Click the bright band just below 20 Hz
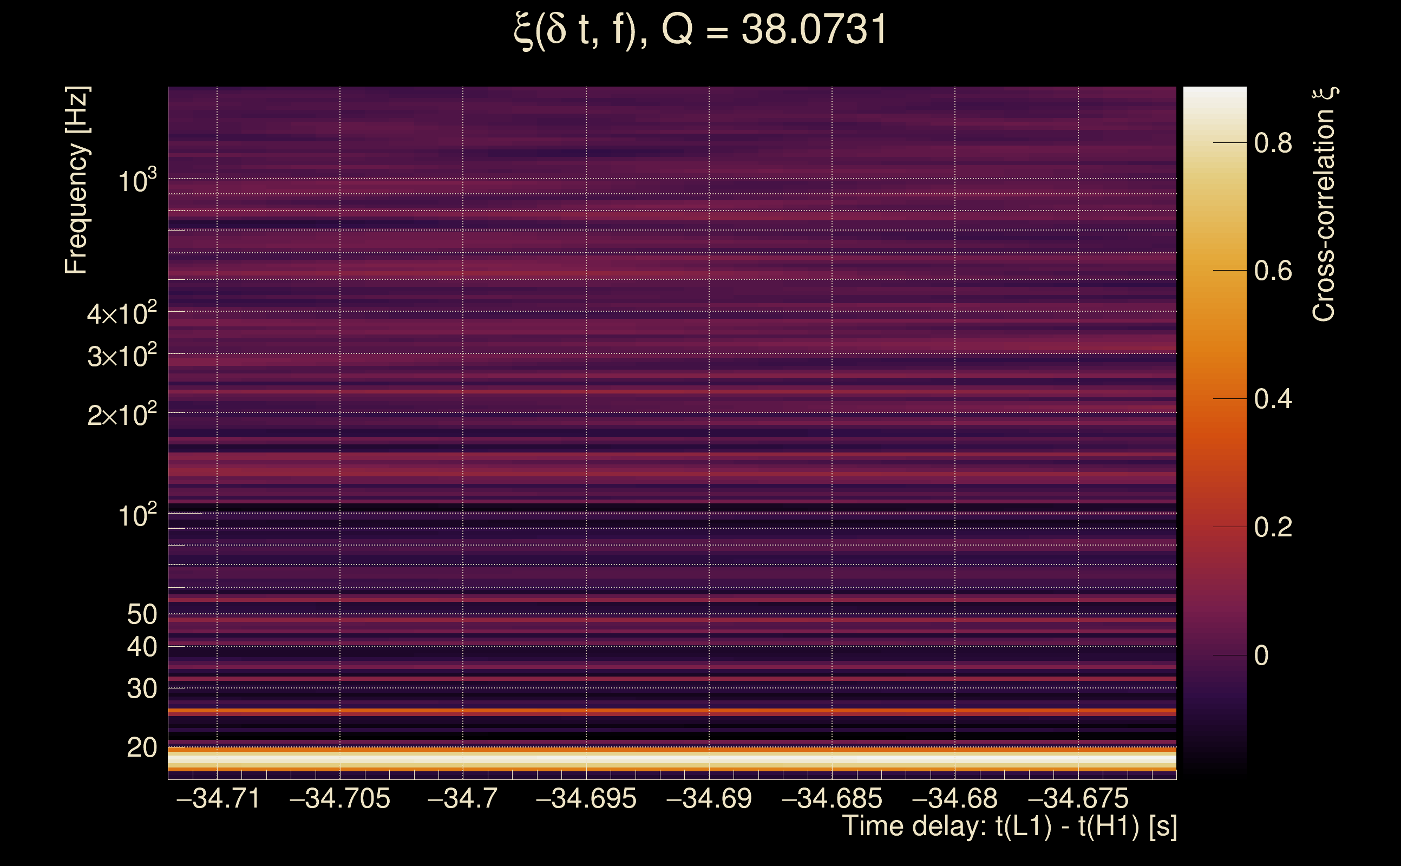Viewport: 1401px width, 866px height. click(x=671, y=759)
